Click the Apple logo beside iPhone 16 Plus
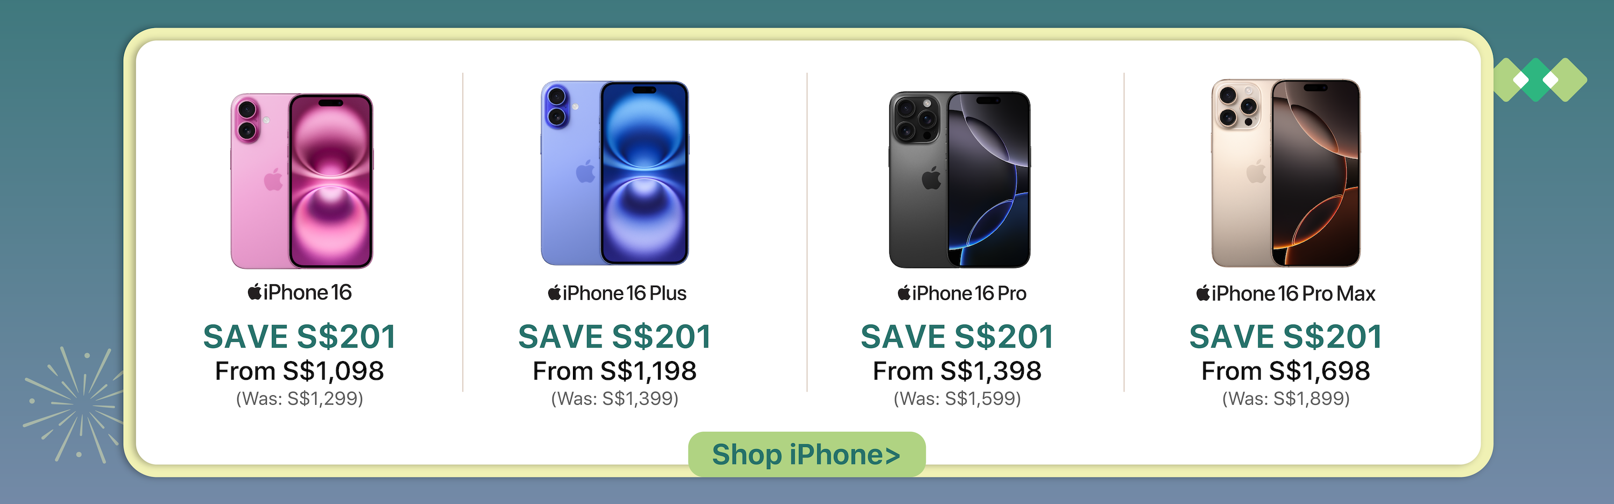Screen dimensions: 1614x504 pyautogui.click(x=555, y=293)
